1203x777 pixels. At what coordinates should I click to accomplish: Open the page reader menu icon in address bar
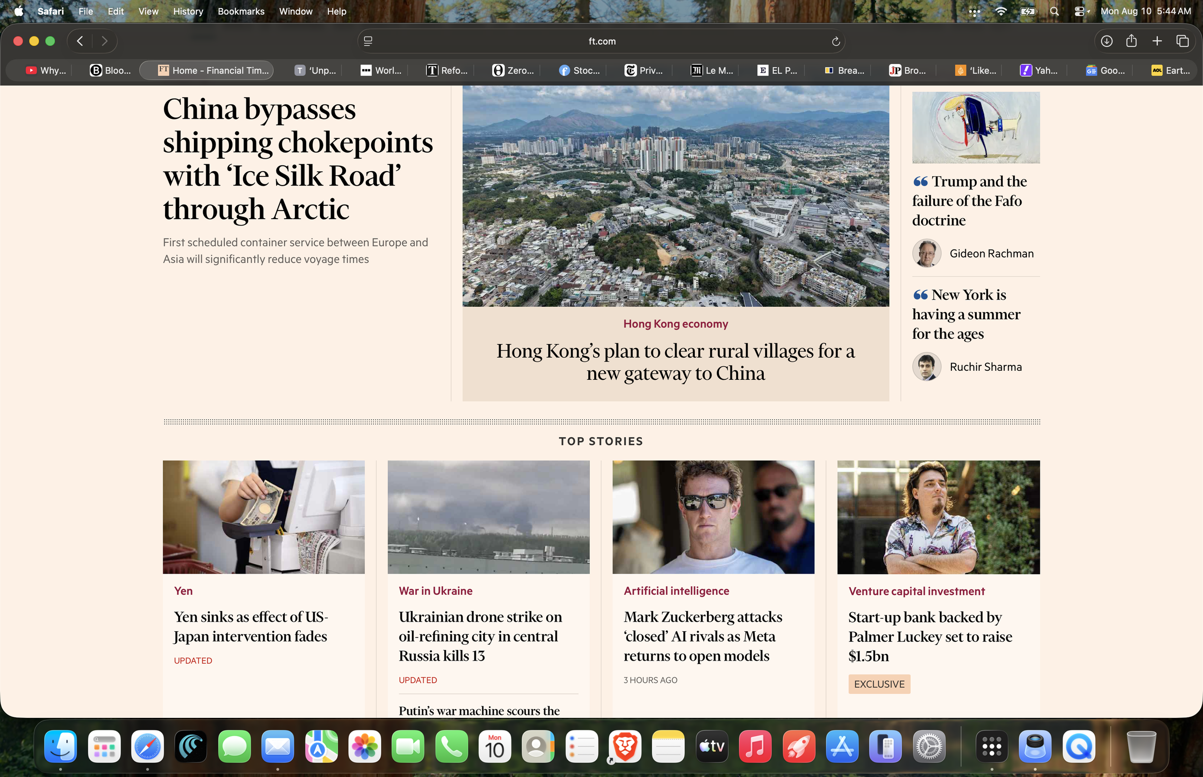pyautogui.click(x=368, y=41)
